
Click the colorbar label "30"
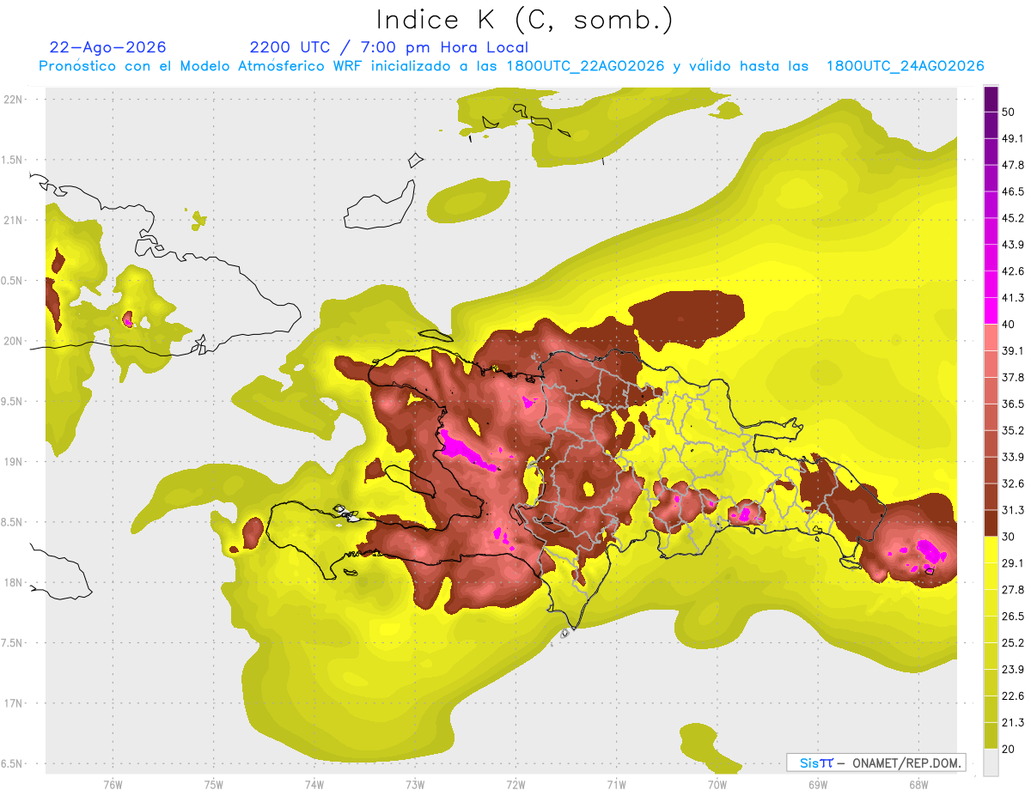(1009, 537)
